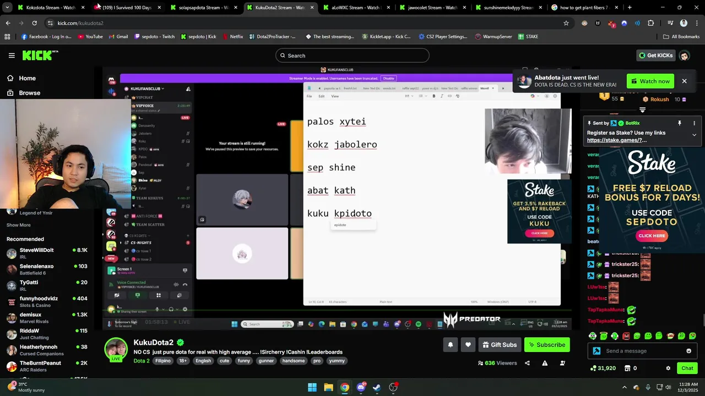Screen dimensions: 705x396
Task: Open the shop icon beside 0
Action: point(627,368)
